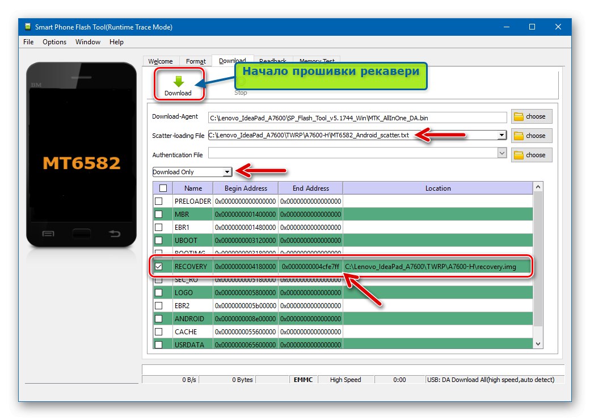Screen dimensions: 590x420
Task: Click RECOVERY begin address 0x0000000004180000
Action: 245,266
